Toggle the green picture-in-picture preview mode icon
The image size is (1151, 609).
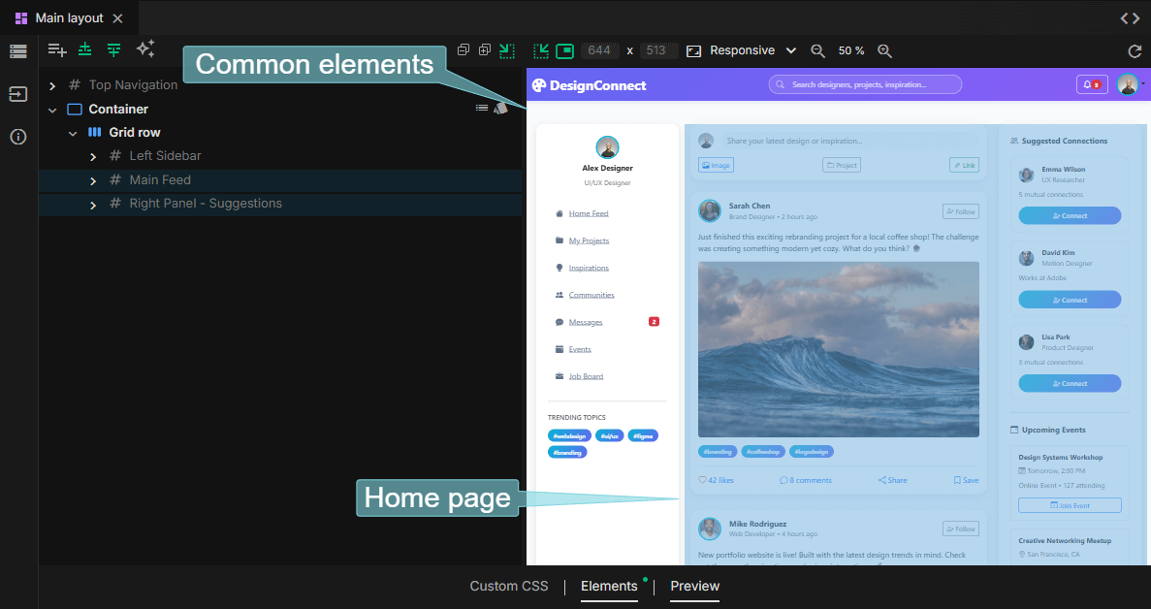coord(564,50)
